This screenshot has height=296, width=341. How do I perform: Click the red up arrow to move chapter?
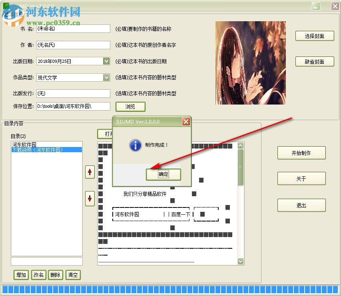(90, 172)
